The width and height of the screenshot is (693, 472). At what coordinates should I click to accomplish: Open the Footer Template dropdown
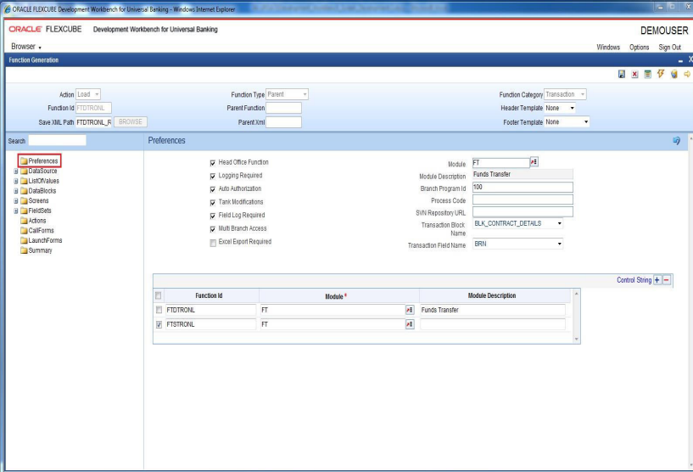coord(567,121)
